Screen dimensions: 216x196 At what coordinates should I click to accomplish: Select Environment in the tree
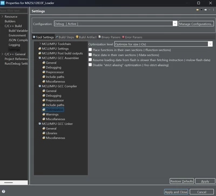point(17,36)
